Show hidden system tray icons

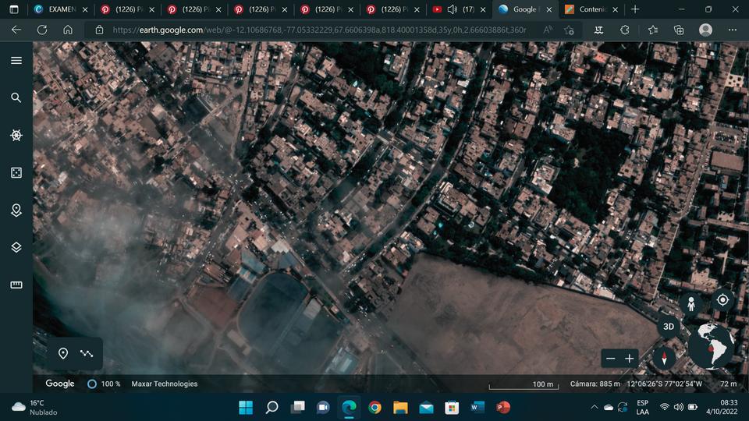click(595, 407)
